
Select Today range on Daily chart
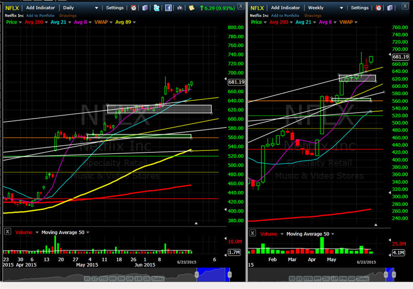click(x=158, y=278)
